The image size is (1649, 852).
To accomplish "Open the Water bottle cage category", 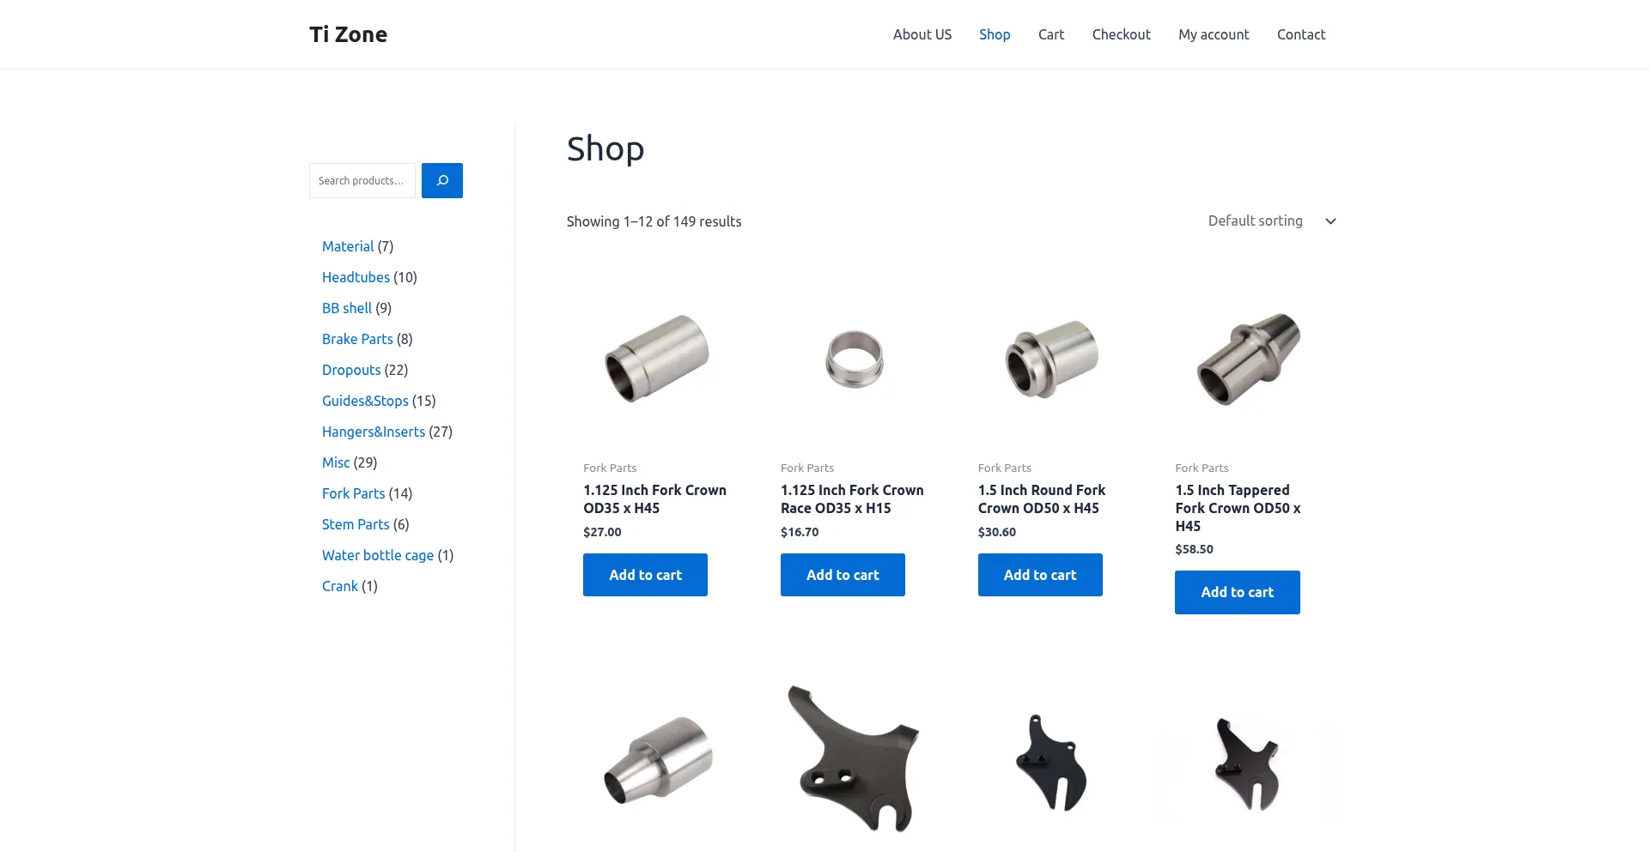I will [378, 555].
